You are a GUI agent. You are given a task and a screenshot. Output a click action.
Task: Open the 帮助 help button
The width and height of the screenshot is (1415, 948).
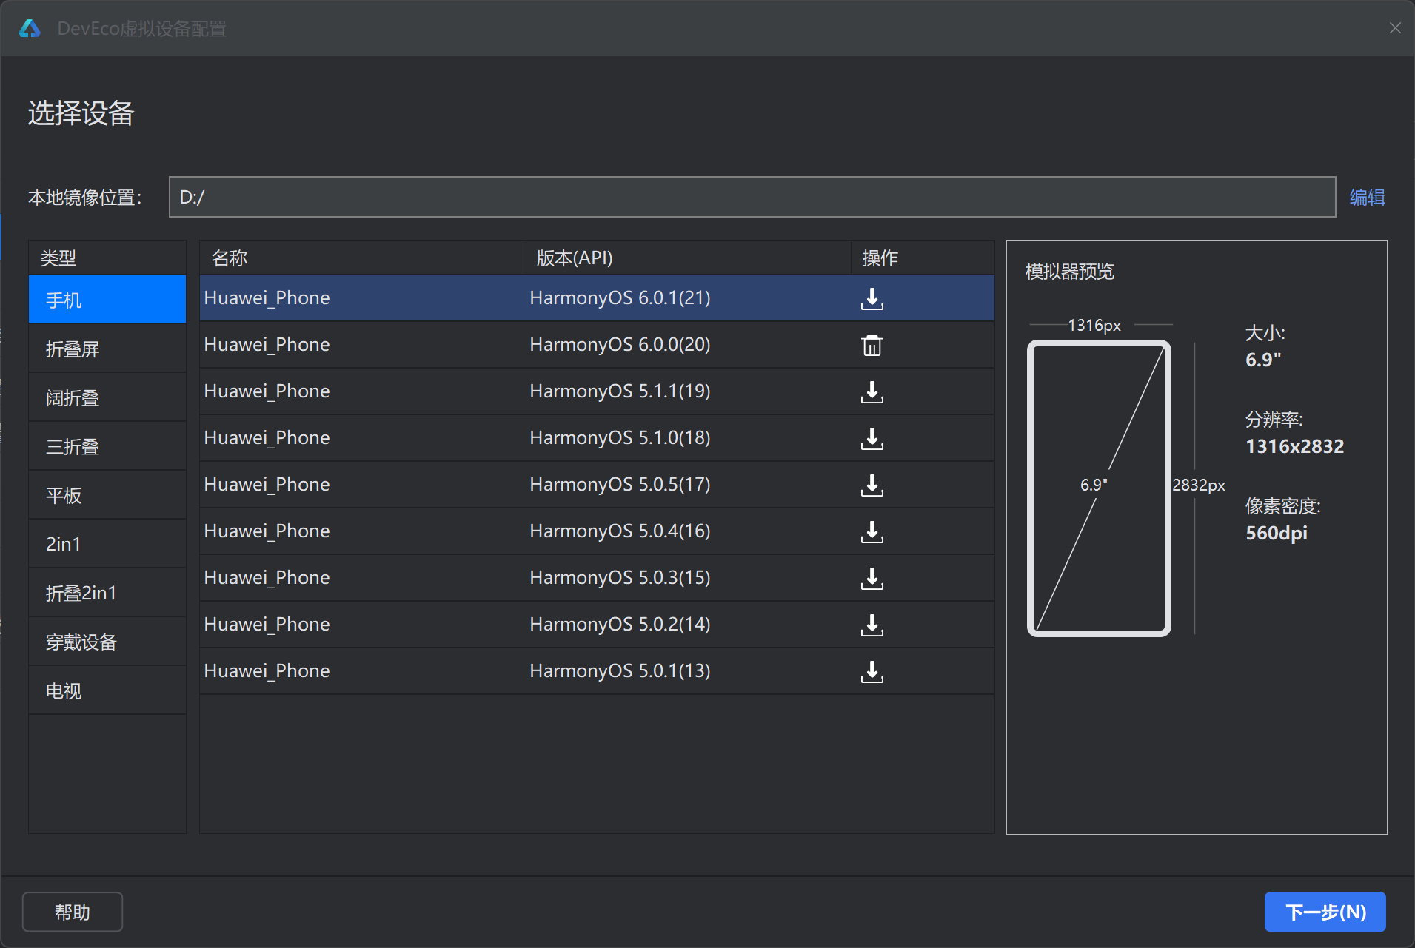click(x=73, y=912)
